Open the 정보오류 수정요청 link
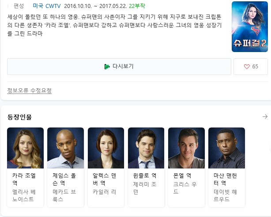This screenshot has width=271, height=217. click(x=30, y=90)
